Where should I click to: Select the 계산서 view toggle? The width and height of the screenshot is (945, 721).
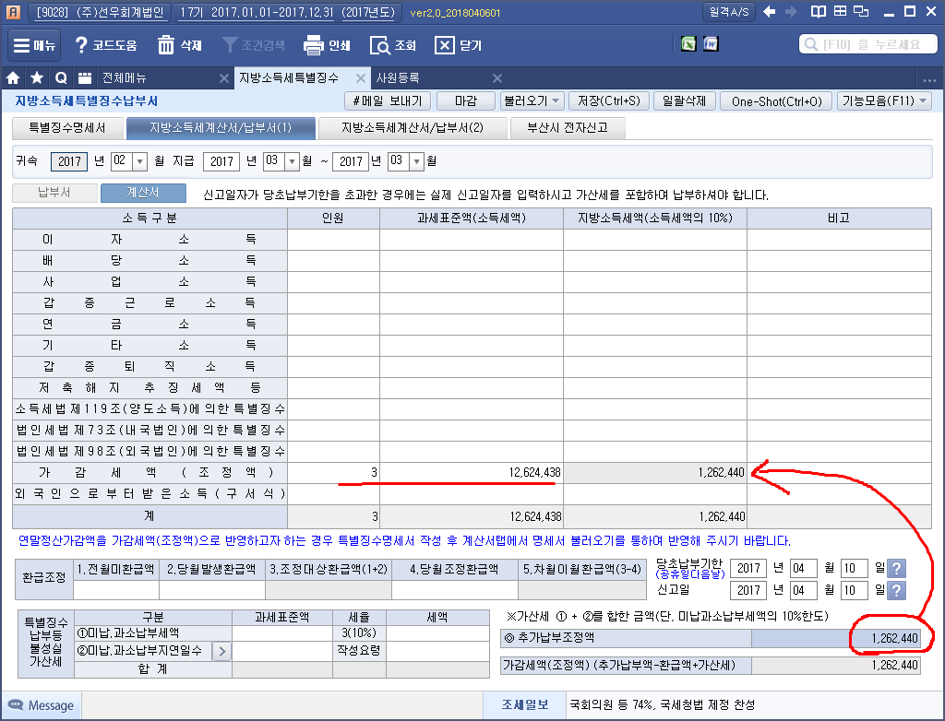[143, 194]
